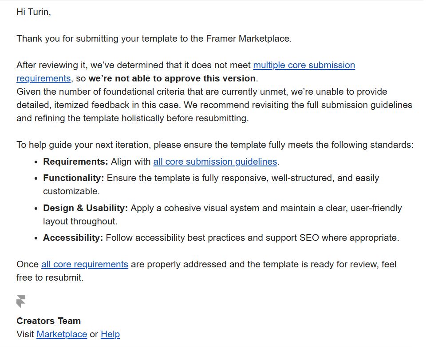The height and width of the screenshot is (347, 426).
Task: Click the 'Design & Usability:' bullet label
Action: point(85,208)
